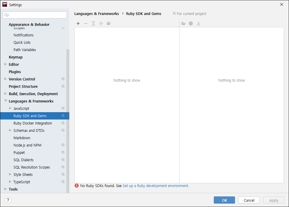Click the project-scope icon beside Ruby Docker Integration

click(63, 123)
